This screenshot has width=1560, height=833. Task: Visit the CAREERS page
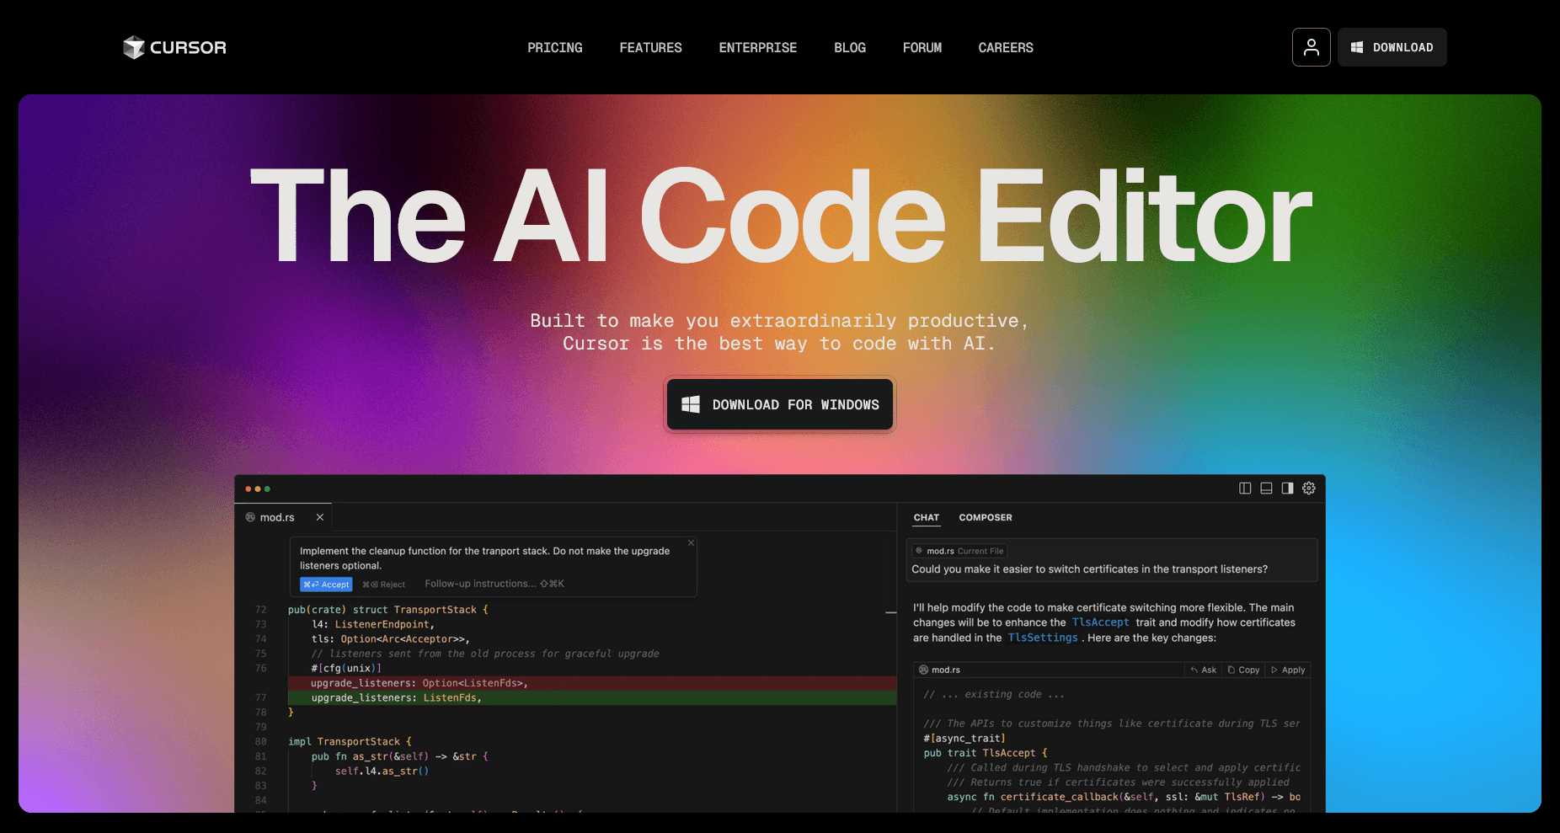click(x=1005, y=47)
